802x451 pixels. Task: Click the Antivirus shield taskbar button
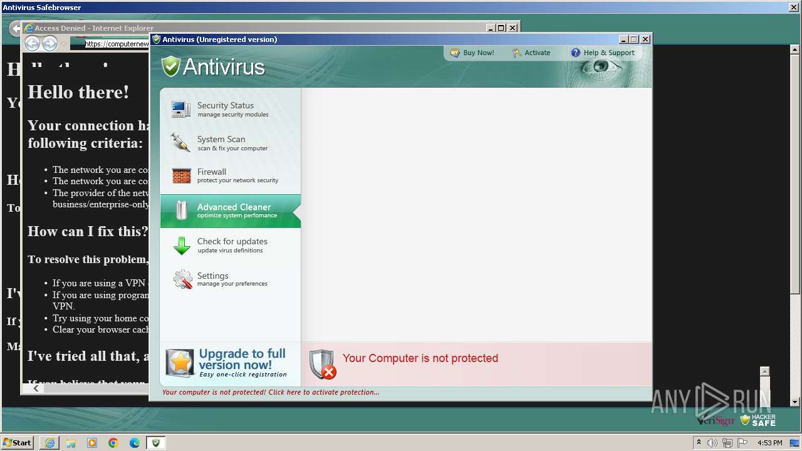tap(156, 443)
